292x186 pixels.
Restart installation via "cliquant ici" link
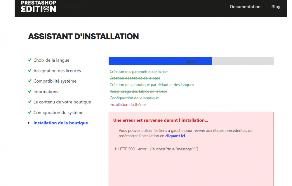[x=175, y=135]
